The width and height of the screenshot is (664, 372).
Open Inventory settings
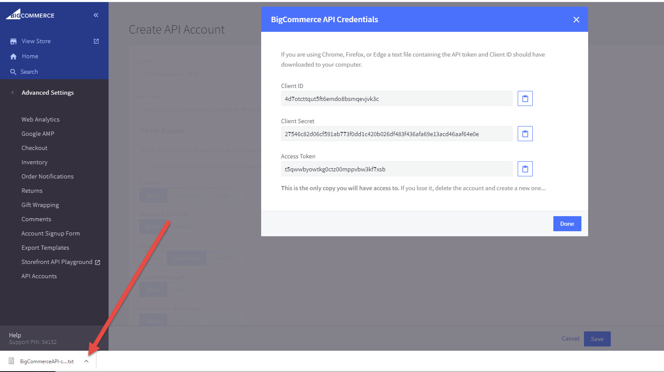34,162
